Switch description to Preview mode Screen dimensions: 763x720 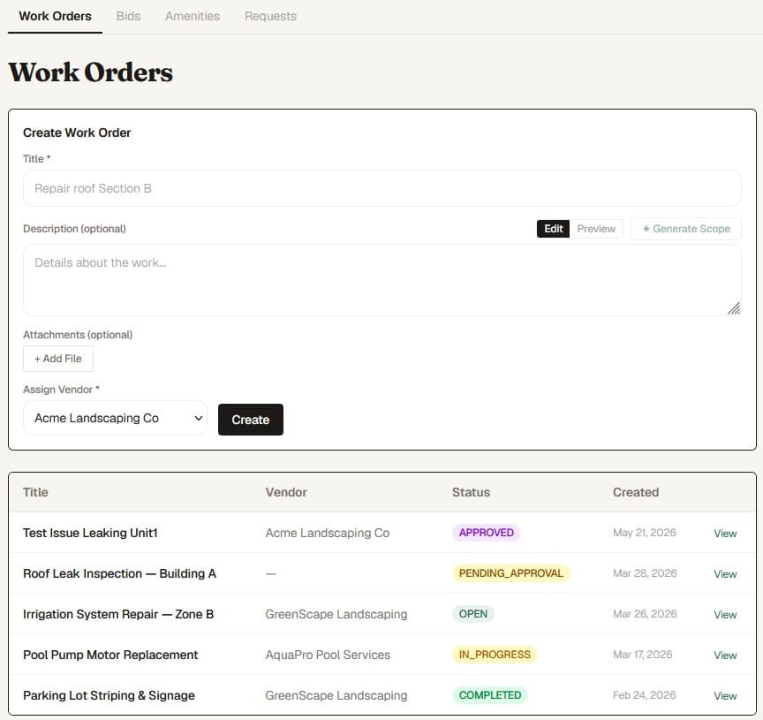(x=596, y=229)
